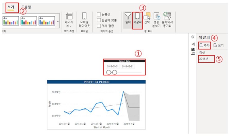230x136 pixels.
Task: Expand the theme gallery dropdown arrow
Action: (58, 21)
